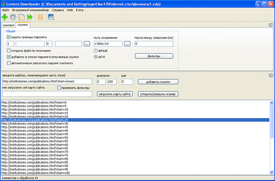Click the диапазон start field with 0
275x181 pixels.
coord(101,81)
